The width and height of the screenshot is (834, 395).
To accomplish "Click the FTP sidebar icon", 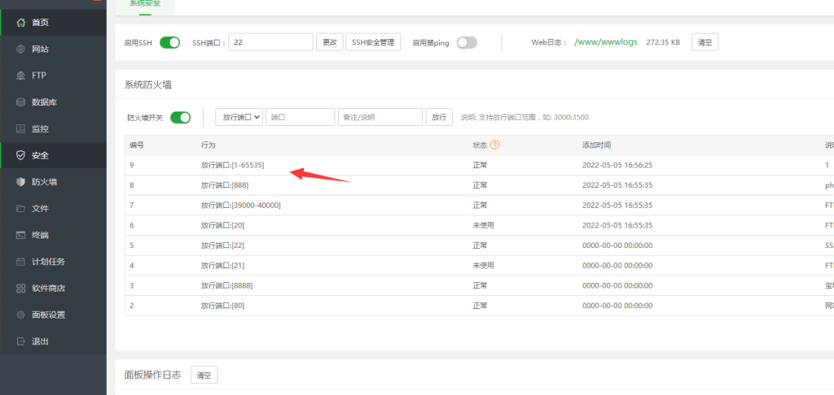I will pyautogui.click(x=20, y=76).
